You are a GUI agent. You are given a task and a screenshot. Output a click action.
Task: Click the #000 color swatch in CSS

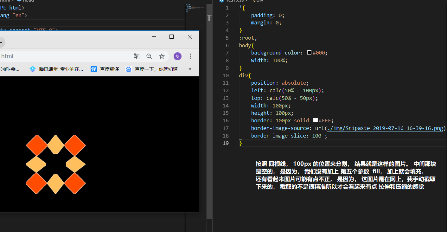(x=309, y=53)
